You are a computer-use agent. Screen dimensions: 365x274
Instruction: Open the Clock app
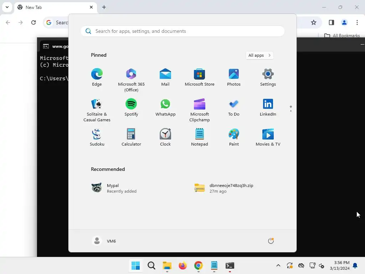pyautogui.click(x=165, y=137)
